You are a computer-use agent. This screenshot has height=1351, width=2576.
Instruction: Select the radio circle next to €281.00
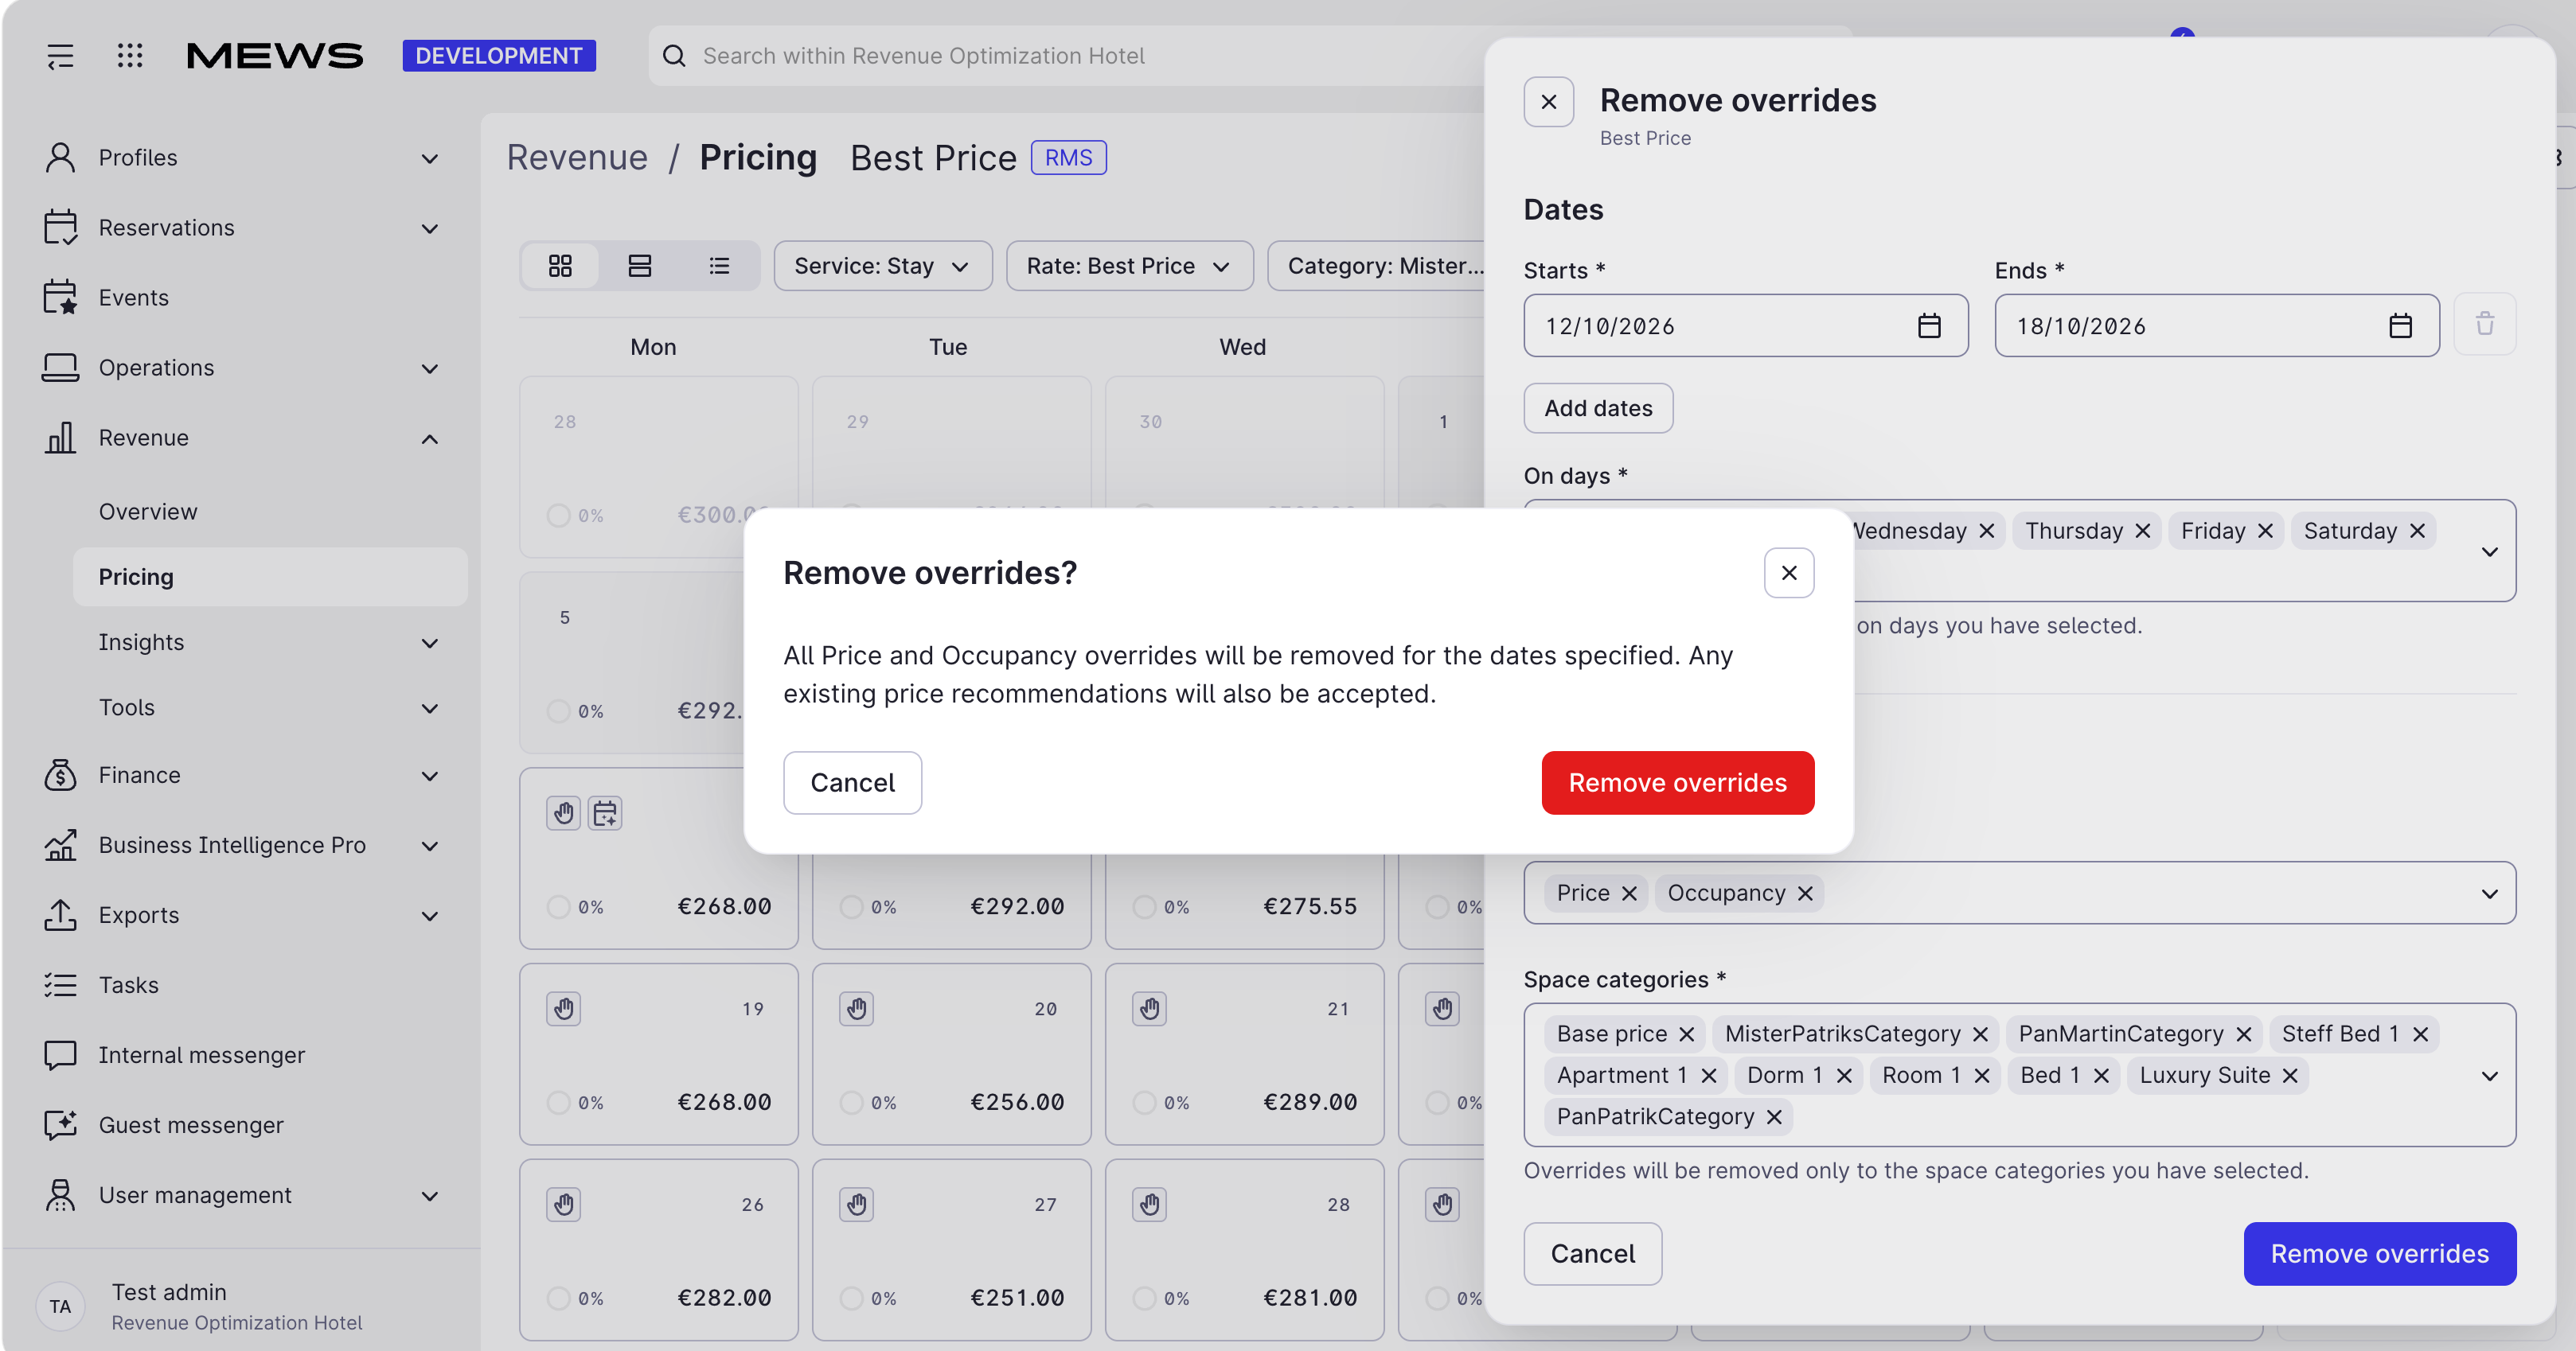click(x=1144, y=1298)
